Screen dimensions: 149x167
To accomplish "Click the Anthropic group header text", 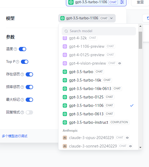I will click(x=70, y=131).
